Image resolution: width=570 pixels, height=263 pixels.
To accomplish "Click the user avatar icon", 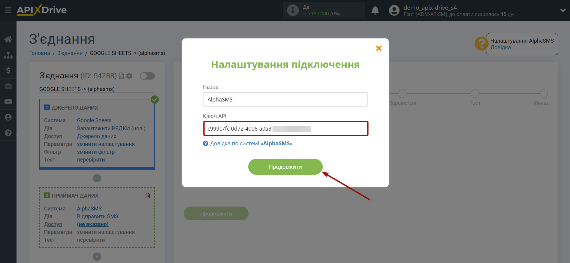I will (394, 11).
